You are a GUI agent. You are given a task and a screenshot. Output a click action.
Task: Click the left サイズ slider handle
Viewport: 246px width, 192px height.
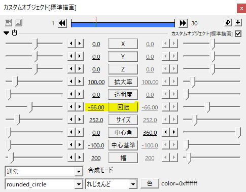(17, 120)
